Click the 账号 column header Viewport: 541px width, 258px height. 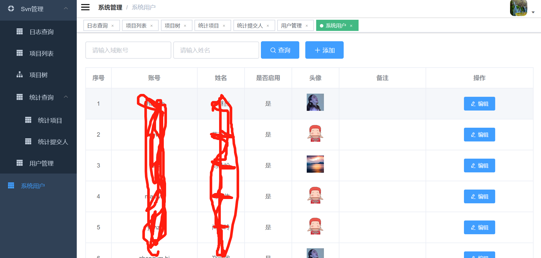tap(154, 78)
